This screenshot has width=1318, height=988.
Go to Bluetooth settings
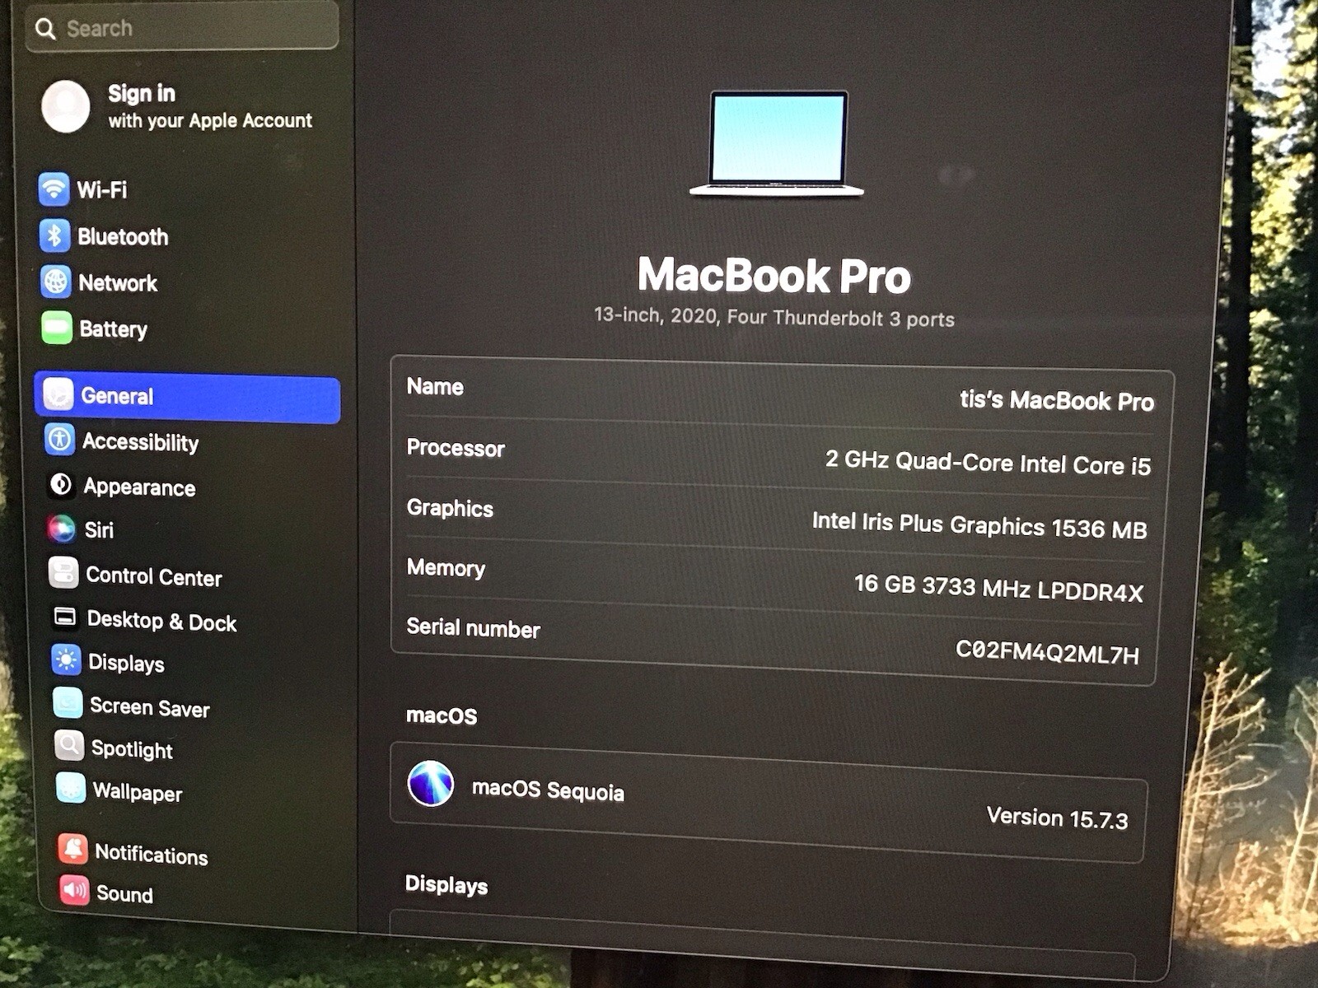(123, 237)
